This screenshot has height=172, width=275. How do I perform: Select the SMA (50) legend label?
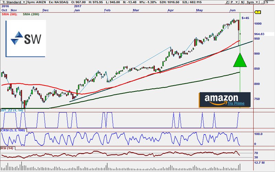click(x=9, y=14)
